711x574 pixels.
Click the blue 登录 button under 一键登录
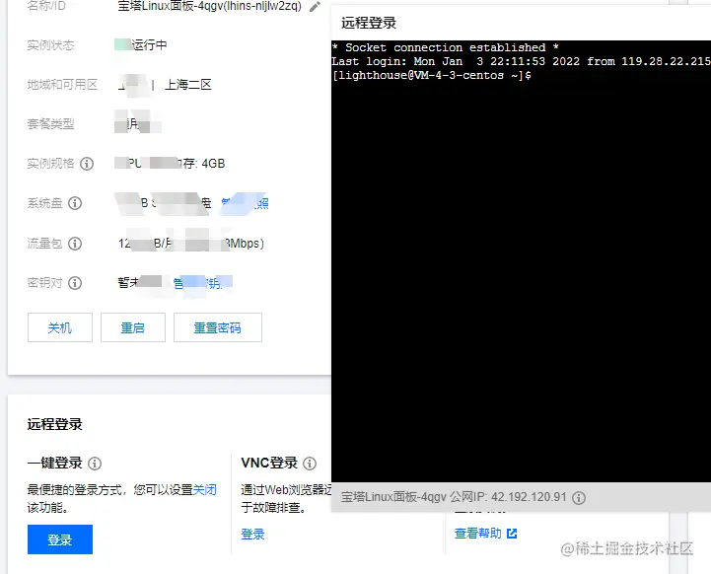click(60, 539)
